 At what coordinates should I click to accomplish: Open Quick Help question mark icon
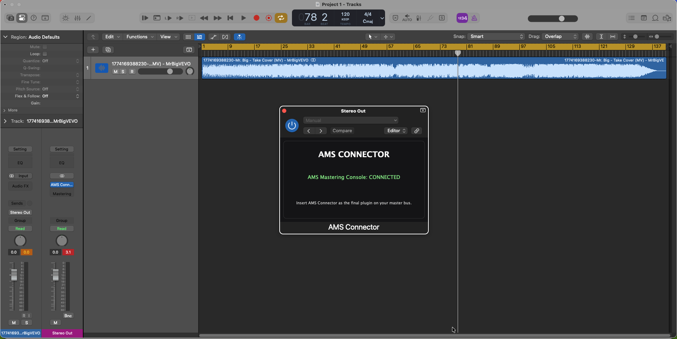click(x=34, y=18)
